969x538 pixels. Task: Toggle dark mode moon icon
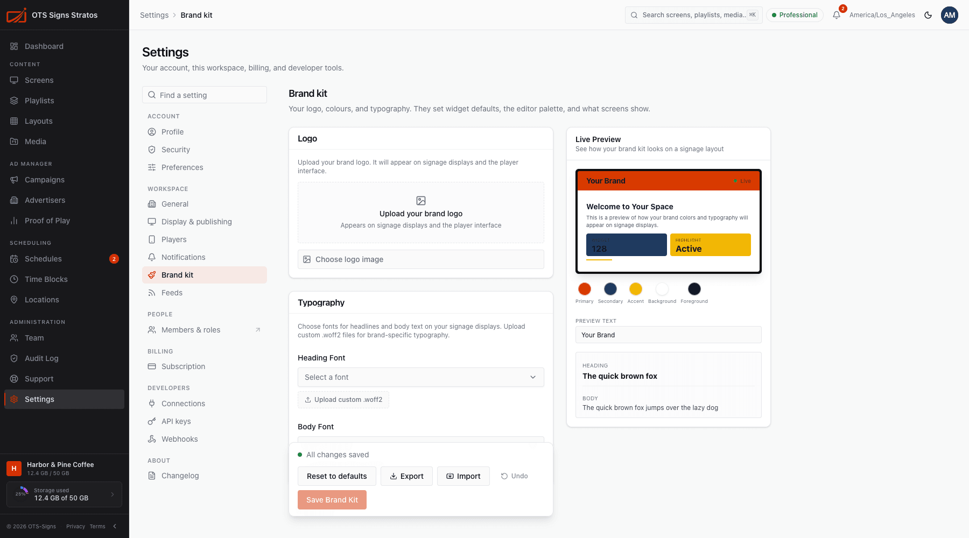[928, 15]
